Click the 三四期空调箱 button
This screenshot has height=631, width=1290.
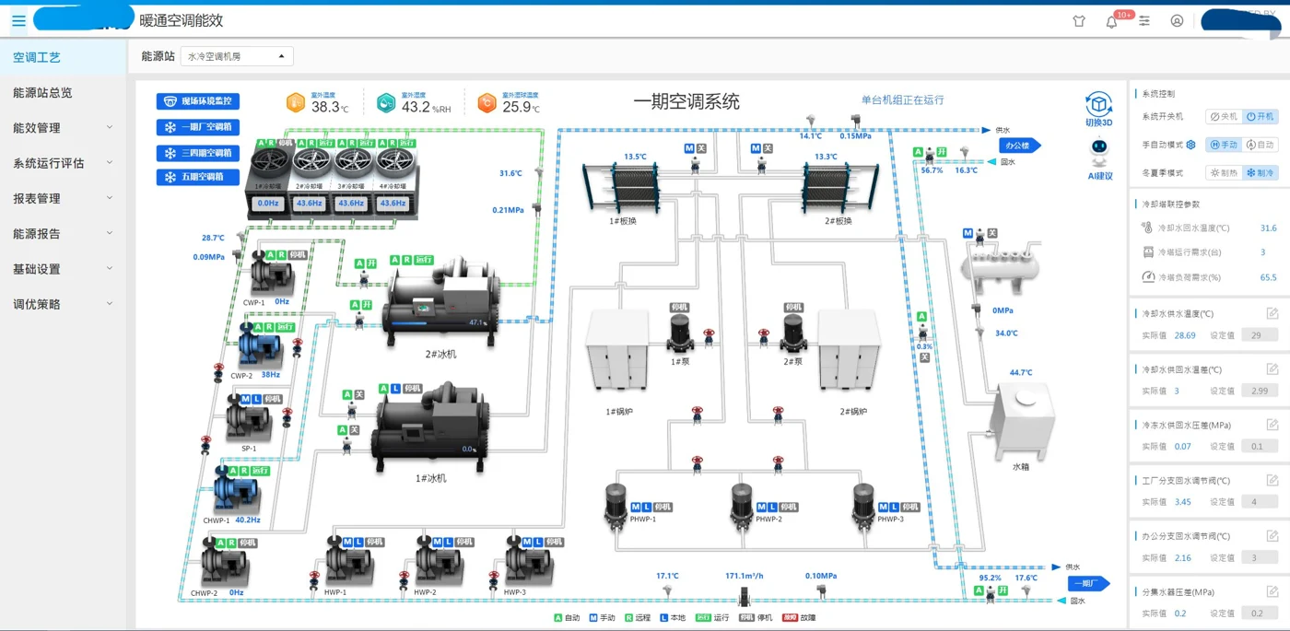point(198,153)
